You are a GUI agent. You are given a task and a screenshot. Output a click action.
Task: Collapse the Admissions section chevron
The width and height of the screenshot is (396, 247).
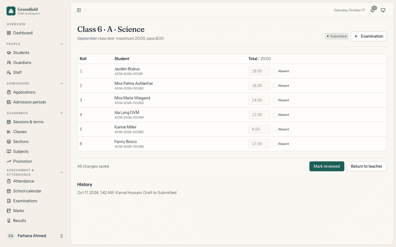pos(62,83)
